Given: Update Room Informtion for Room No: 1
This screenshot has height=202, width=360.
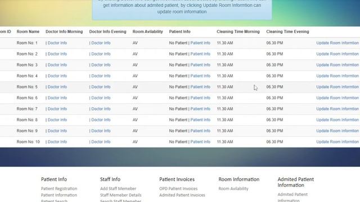Looking at the screenshot, I should click(x=337, y=43).
